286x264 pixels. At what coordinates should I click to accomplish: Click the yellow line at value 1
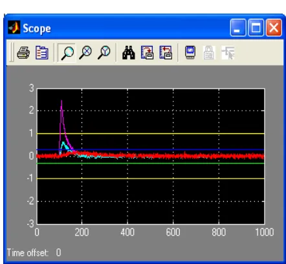click(151, 134)
